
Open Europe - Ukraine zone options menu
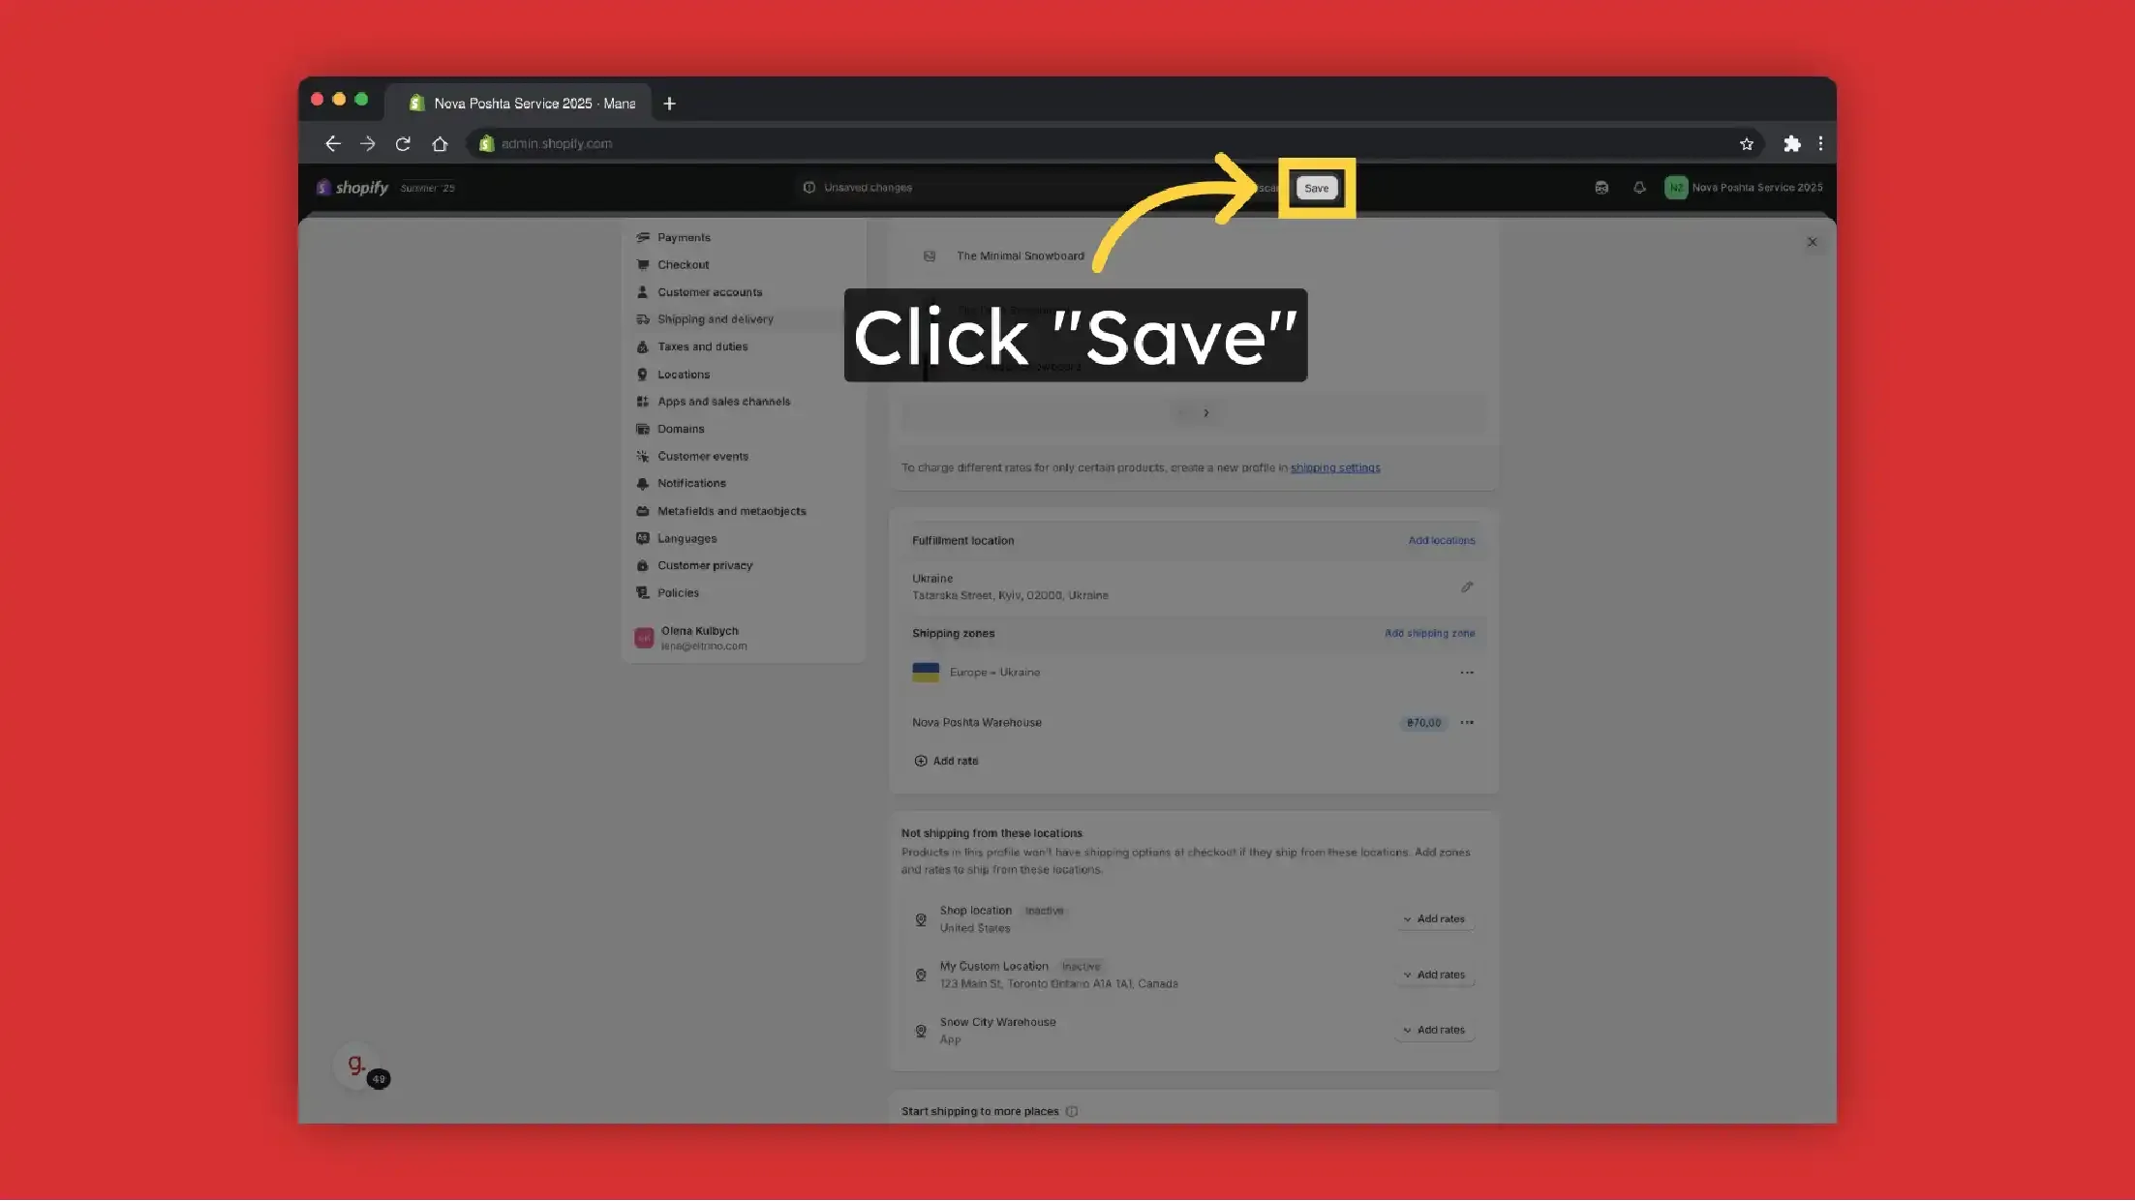pyautogui.click(x=1467, y=673)
